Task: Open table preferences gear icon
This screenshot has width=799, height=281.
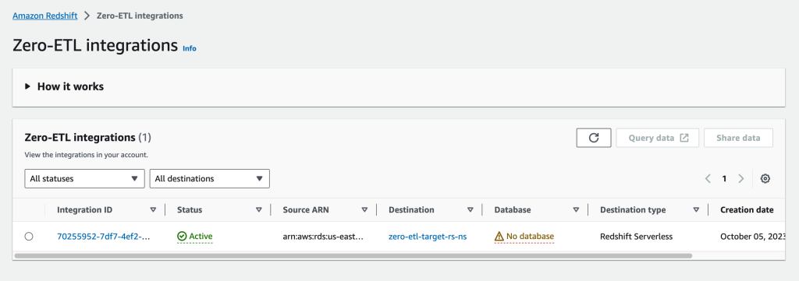Action: [x=765, y=178]
